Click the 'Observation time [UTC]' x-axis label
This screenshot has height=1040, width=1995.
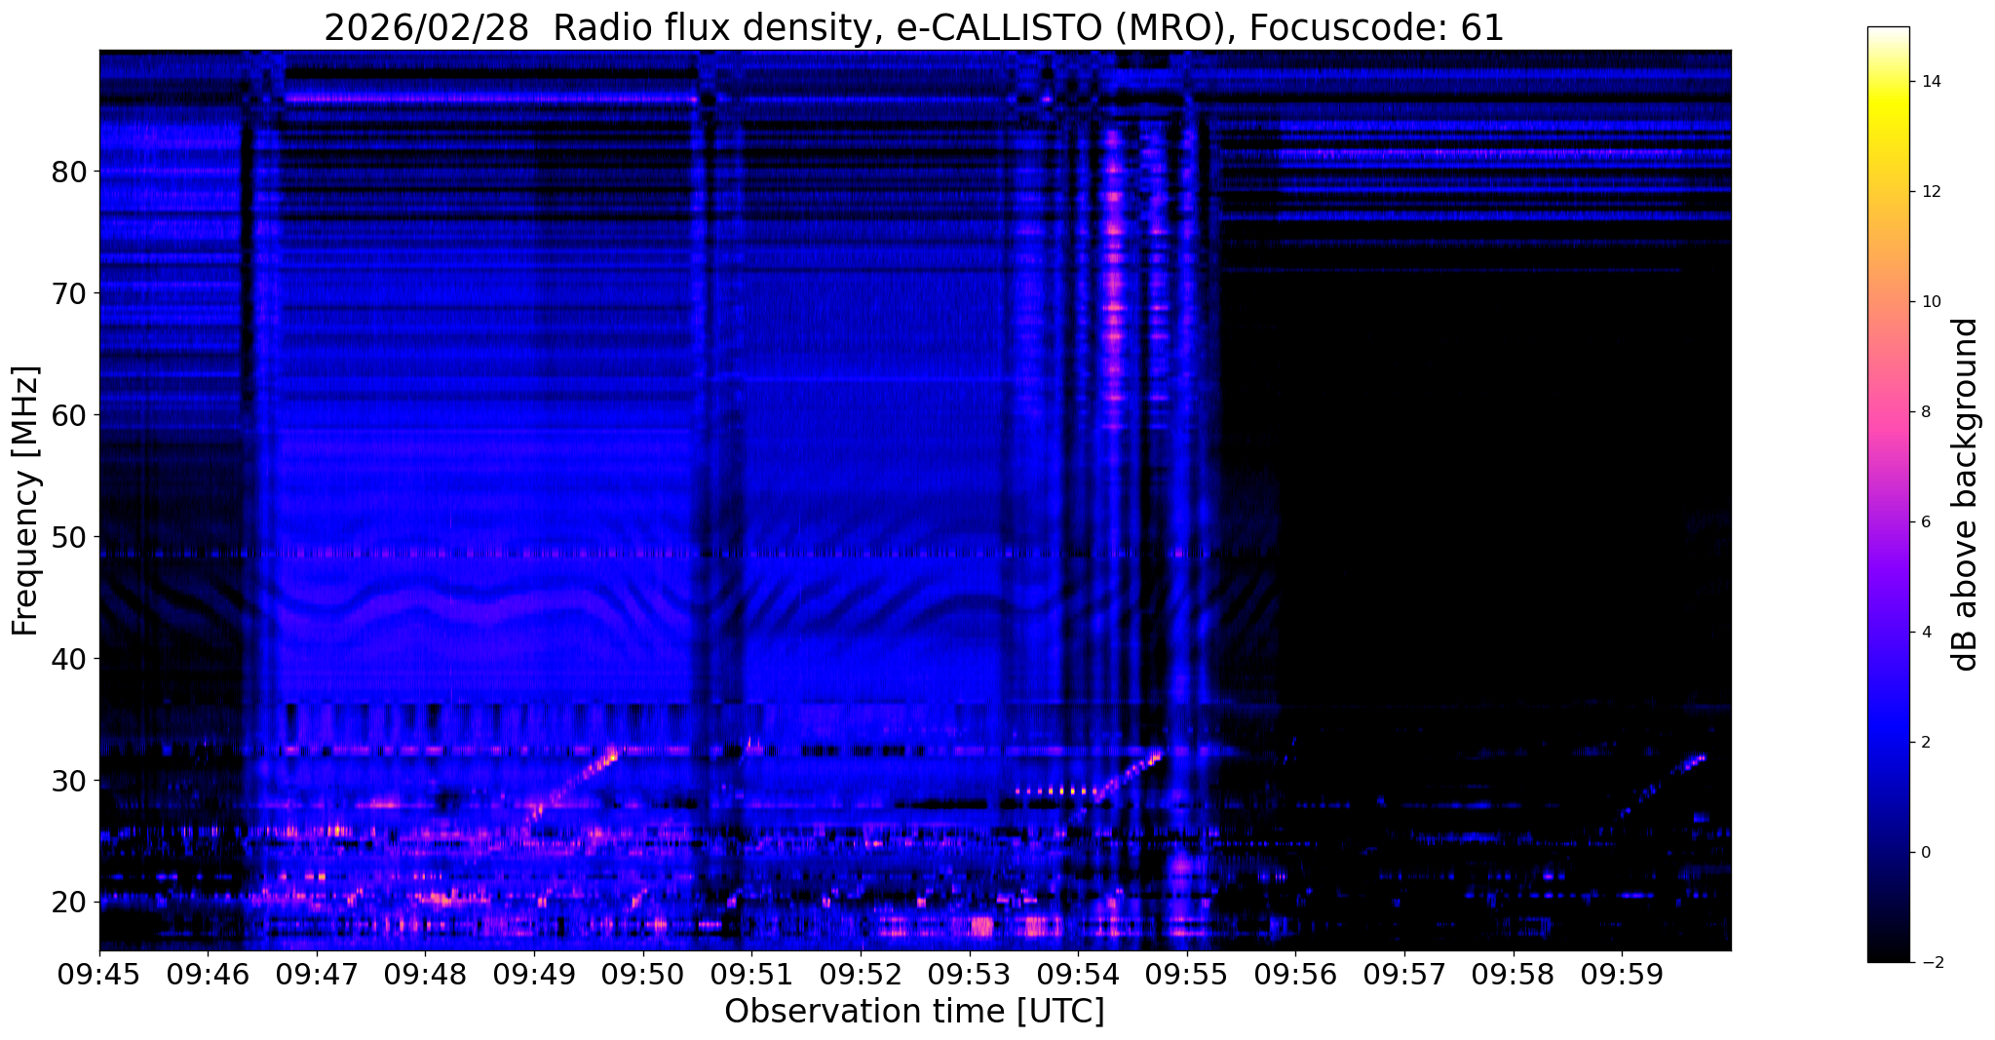coord(914,1012)
